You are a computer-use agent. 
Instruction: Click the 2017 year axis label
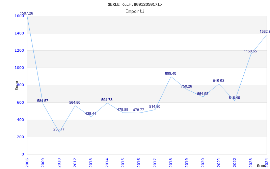point(155,163)
